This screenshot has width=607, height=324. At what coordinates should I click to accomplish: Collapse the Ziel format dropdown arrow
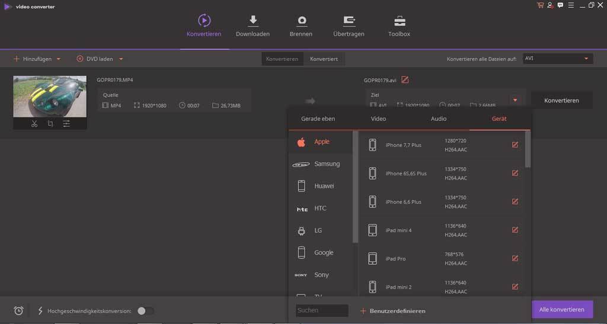click(x=515, y=101)
